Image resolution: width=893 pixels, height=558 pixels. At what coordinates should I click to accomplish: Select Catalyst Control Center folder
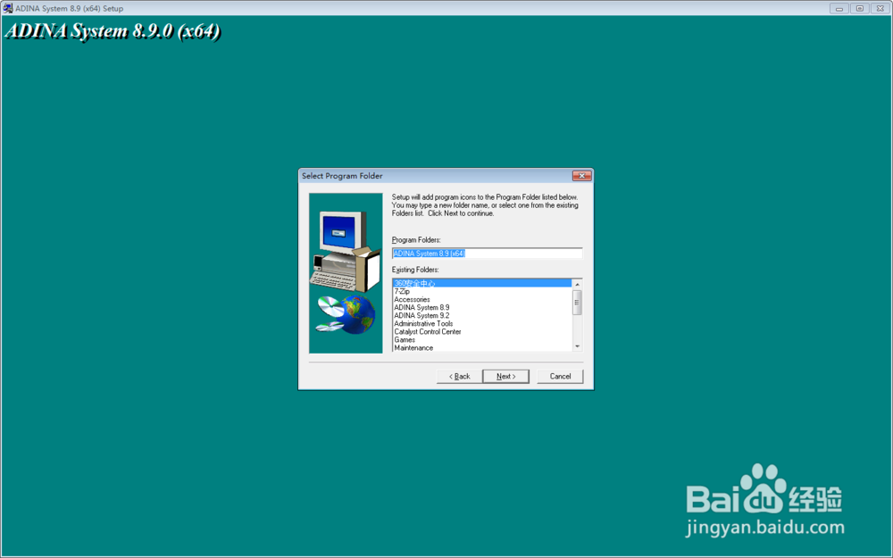482,331
